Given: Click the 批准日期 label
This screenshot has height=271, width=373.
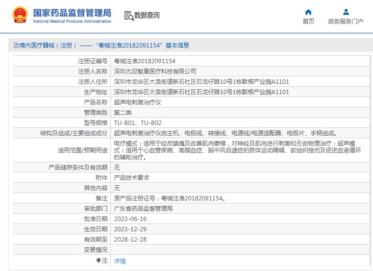Looking at the screenshot, I should pyautogui.click(x=96, y=219).
